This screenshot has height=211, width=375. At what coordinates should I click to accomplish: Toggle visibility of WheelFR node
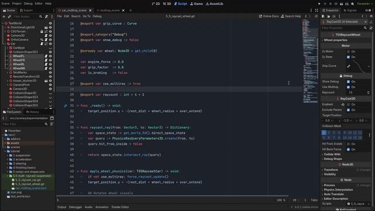[50, 60]
